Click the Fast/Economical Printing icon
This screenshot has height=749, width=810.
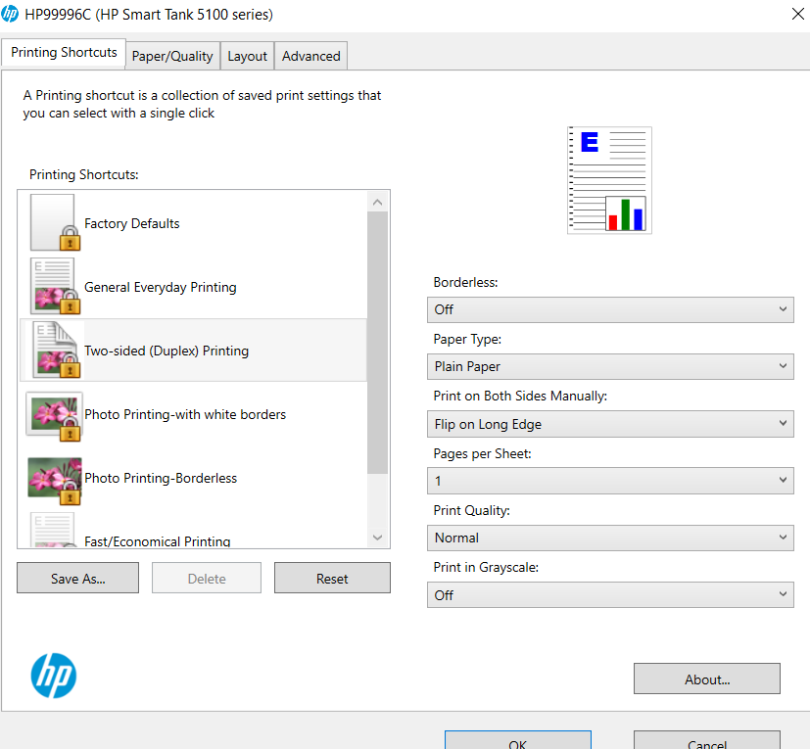54,531
